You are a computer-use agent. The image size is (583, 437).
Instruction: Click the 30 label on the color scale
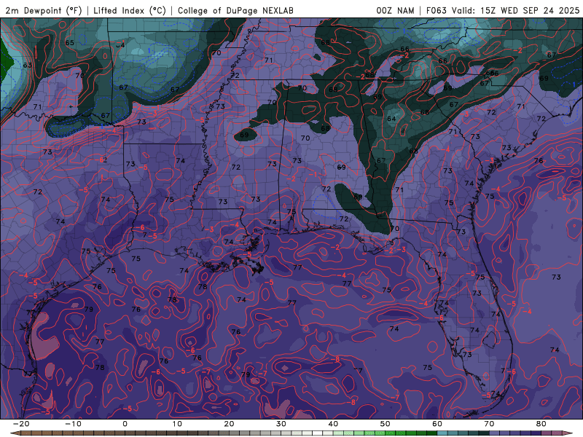[281, 424]
